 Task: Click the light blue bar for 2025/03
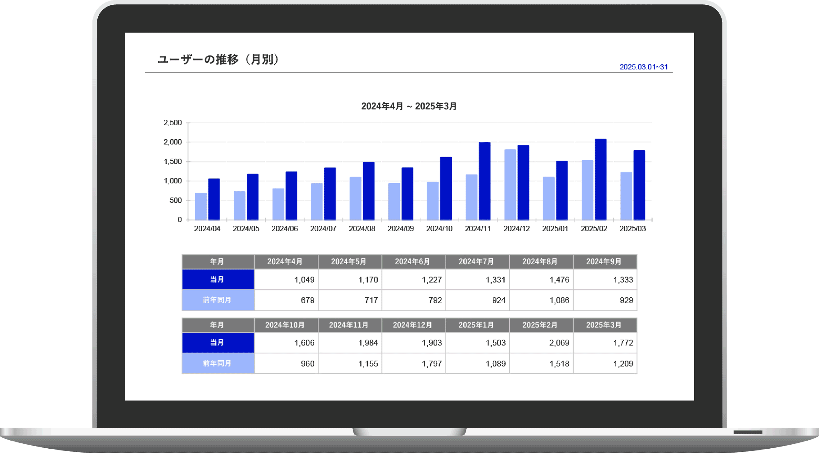tap(626, 196)
